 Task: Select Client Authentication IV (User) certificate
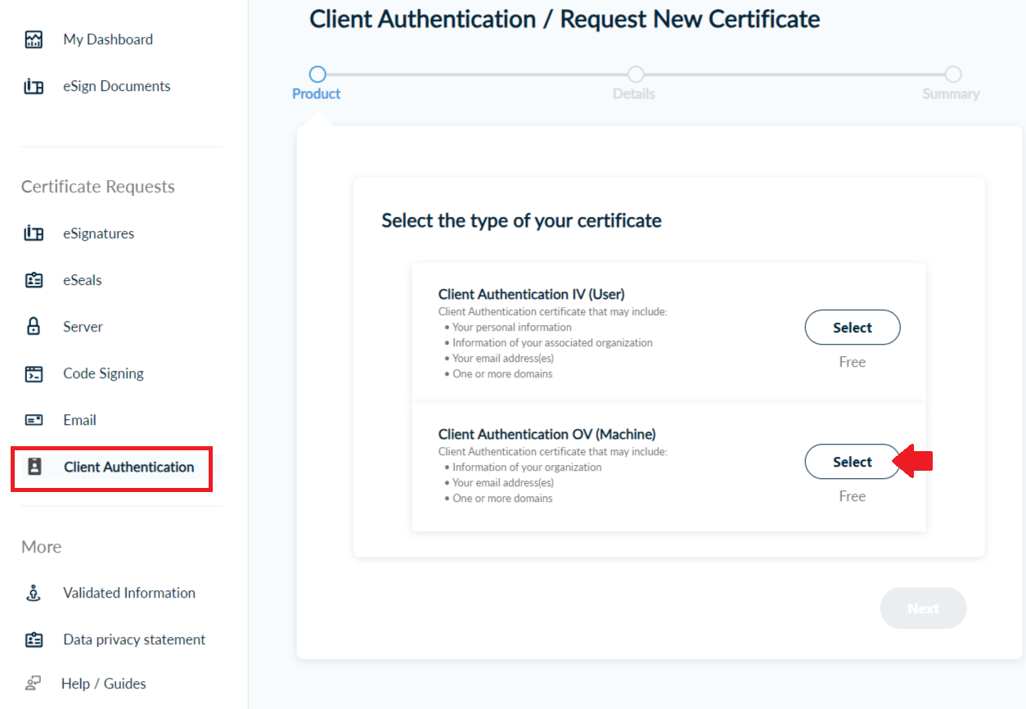click(x=852, y=327)
